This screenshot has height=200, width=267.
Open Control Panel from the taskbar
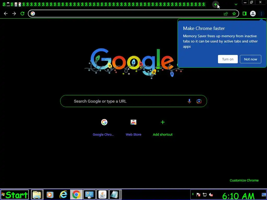point(89,195)
